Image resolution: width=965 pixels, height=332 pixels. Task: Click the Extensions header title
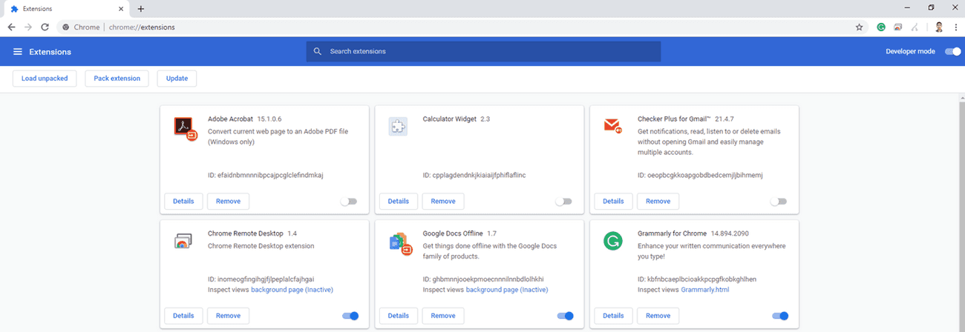50,52
